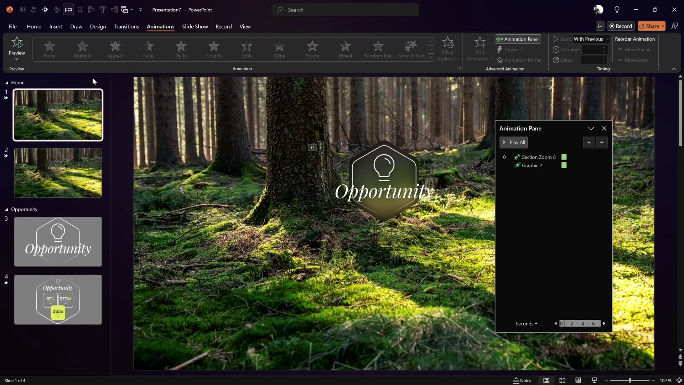Choose the Appear animation effect
684x385 pixels.
click(115, 49)
